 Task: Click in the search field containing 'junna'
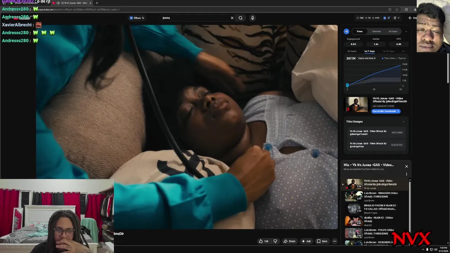(195, 18)
